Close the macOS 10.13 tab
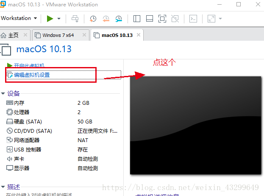 click(139, 35)
